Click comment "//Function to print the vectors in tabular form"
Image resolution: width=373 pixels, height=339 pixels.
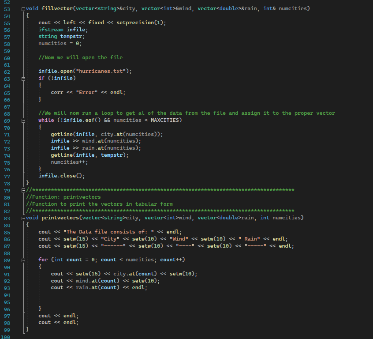[100, 204]
